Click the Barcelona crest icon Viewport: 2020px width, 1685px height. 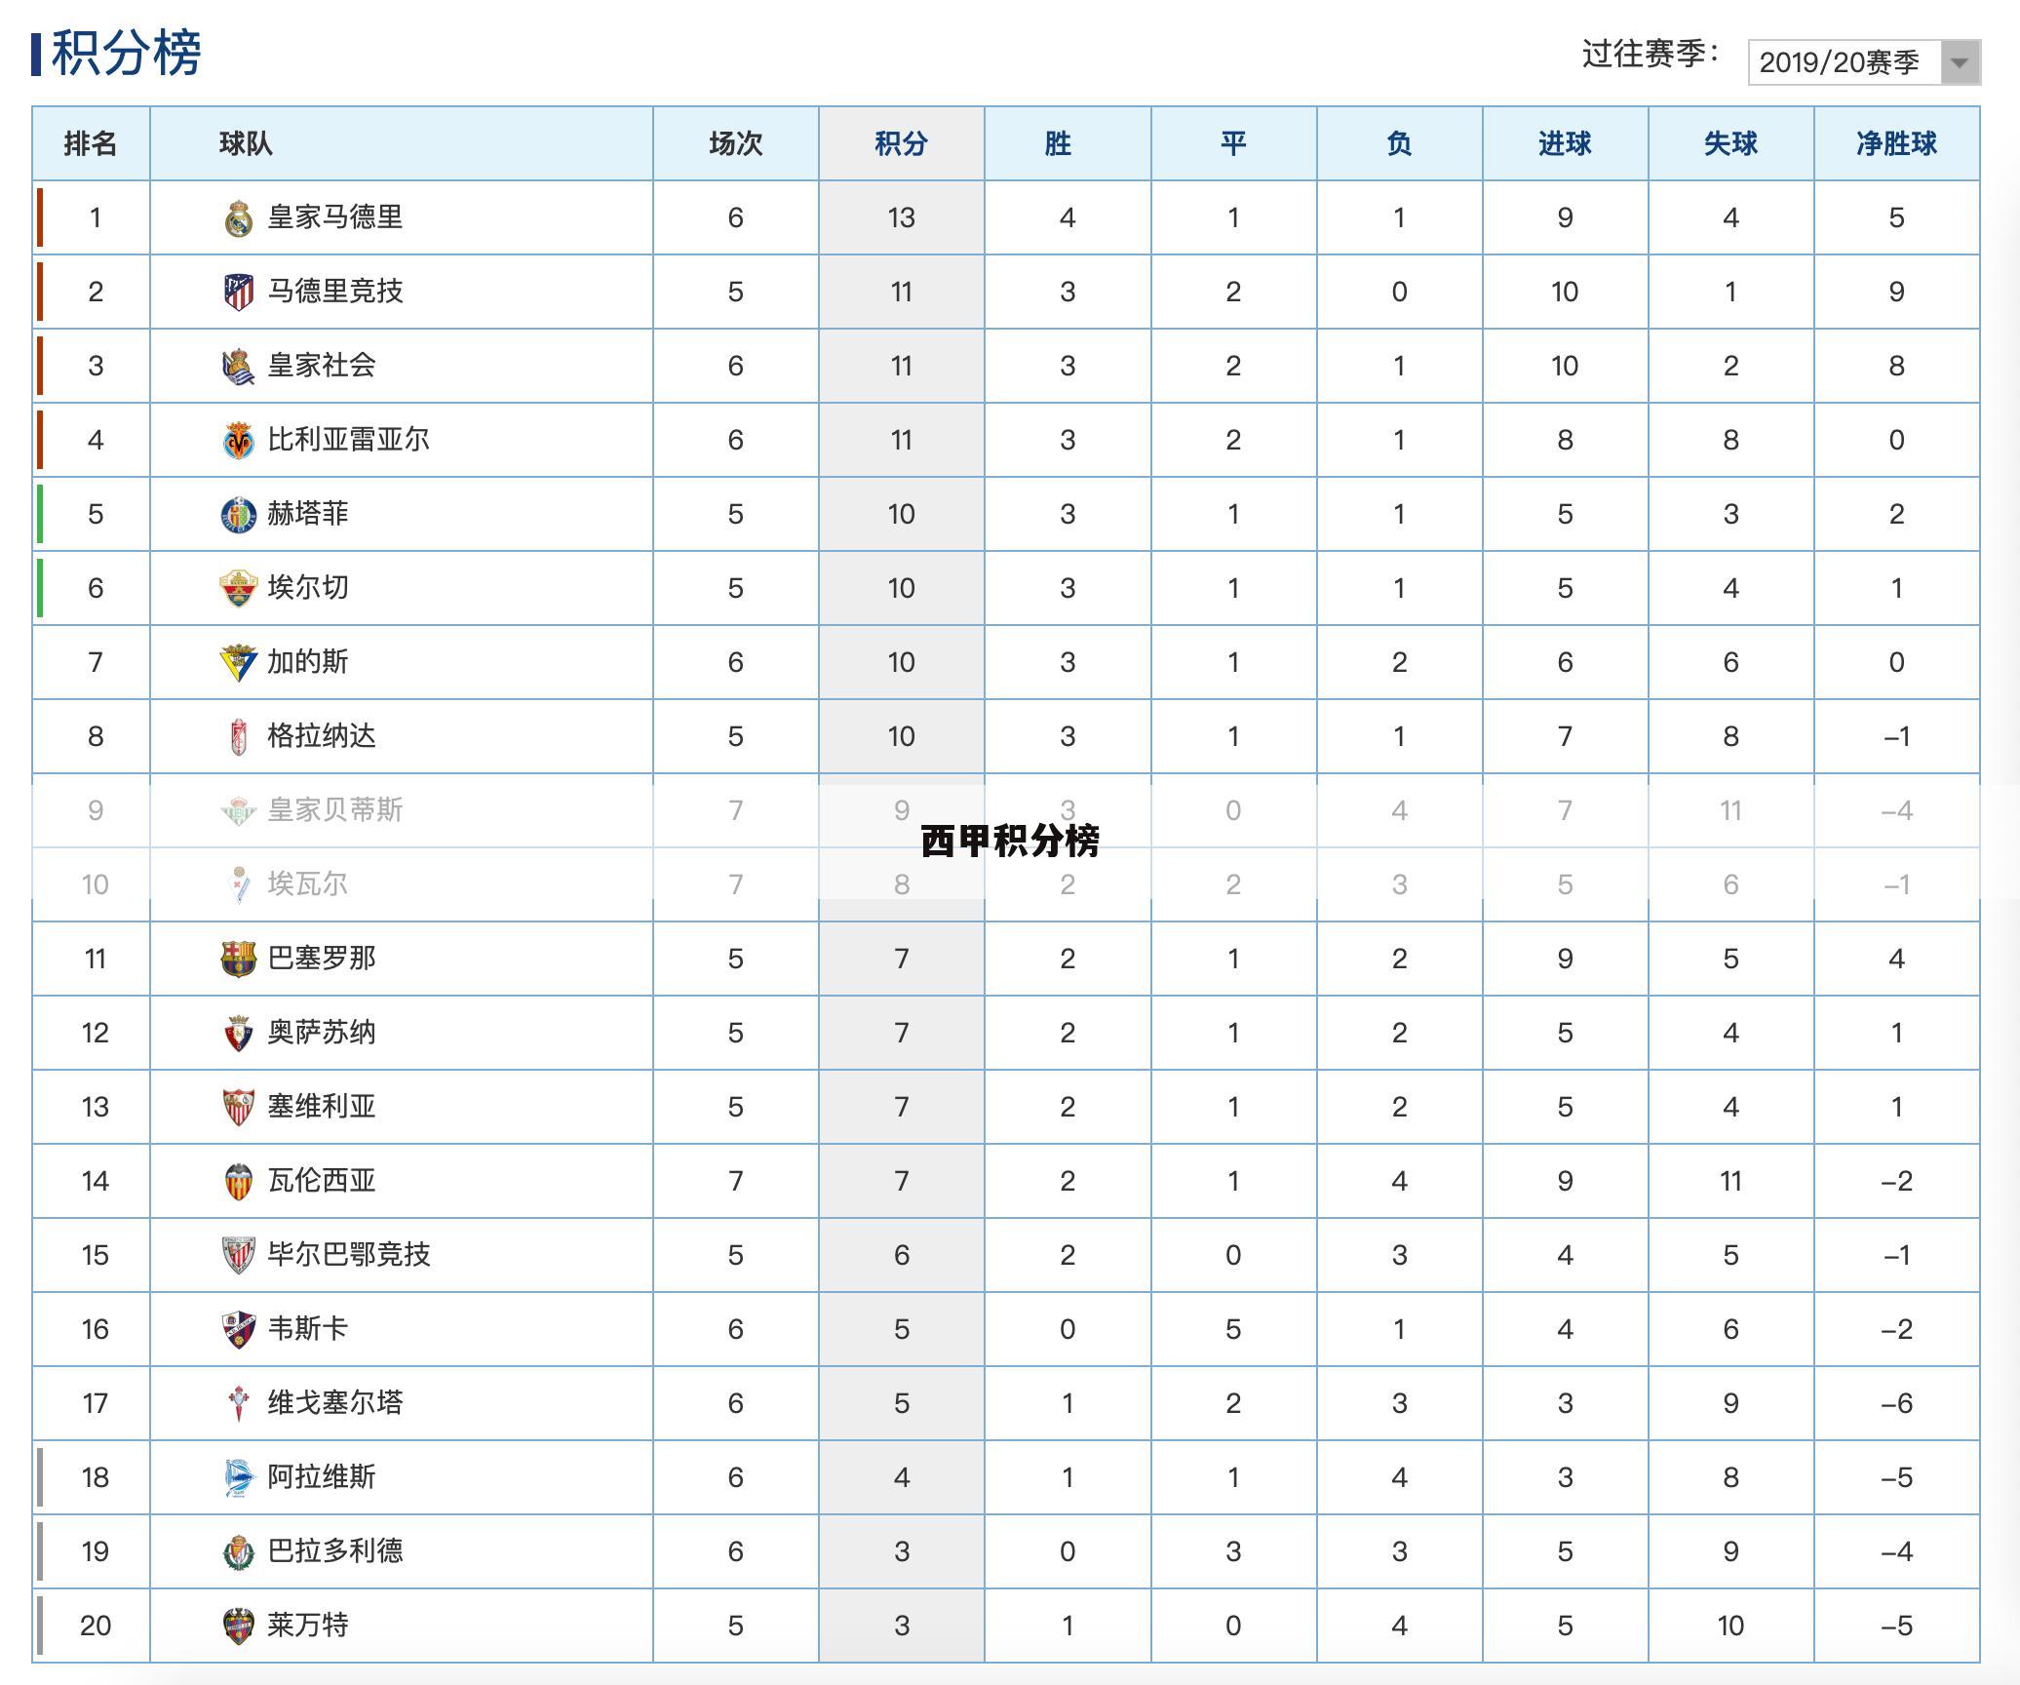coord(239,959)
